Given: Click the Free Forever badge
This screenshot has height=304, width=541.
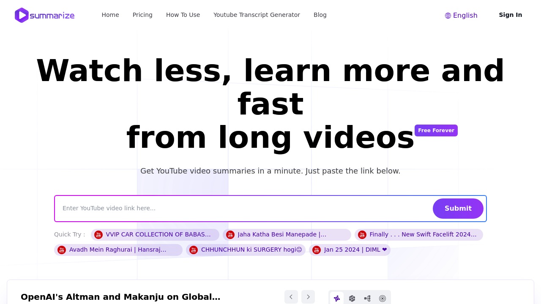Looking at the screenshot, I should [x=436, y=130].
